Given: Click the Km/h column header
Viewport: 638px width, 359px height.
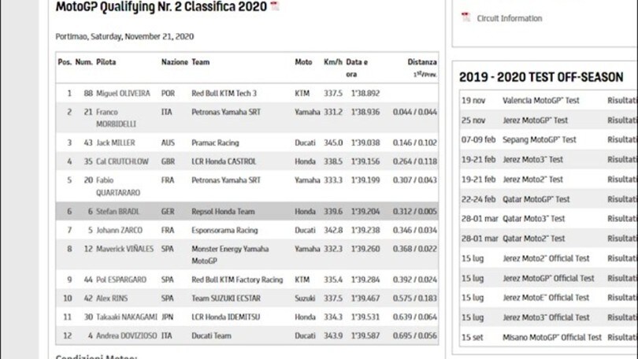Looking at the screenshot, I should pyautogui.click(x=333, y=62).
